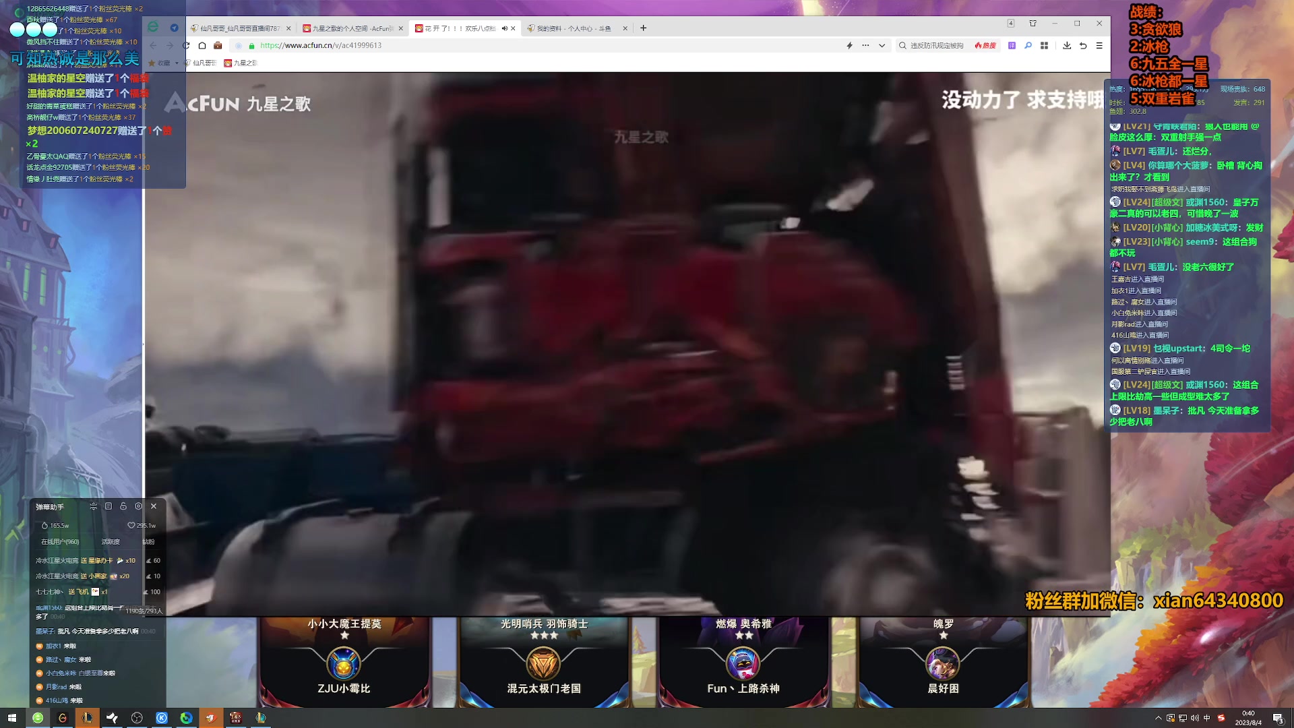1294x728 pixels.
Task: Click the four-squares extensions icon
Action: tap(1044, 46)
